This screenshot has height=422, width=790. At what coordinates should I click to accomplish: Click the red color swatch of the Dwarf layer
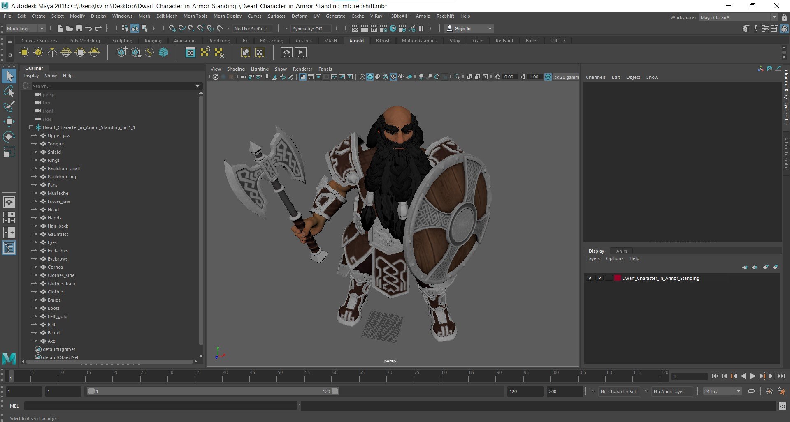617,278
